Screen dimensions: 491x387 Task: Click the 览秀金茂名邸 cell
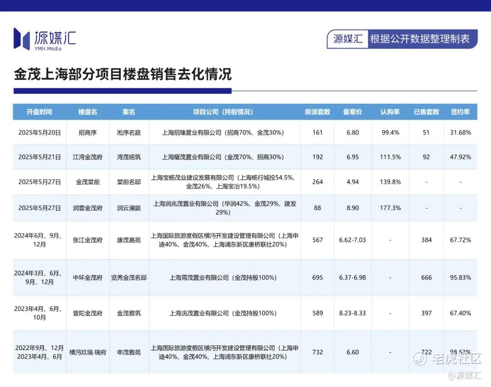point(129,277)
